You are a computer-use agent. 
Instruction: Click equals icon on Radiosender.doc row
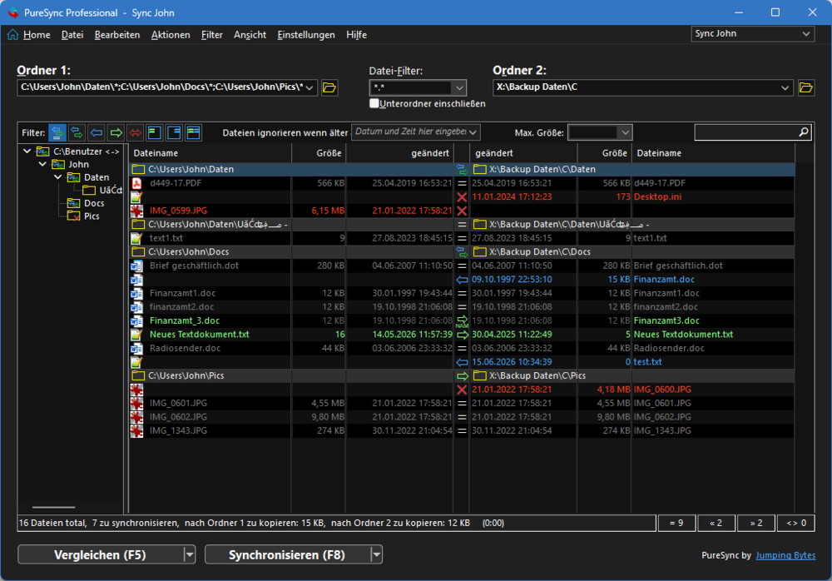(x=462, y=349)
